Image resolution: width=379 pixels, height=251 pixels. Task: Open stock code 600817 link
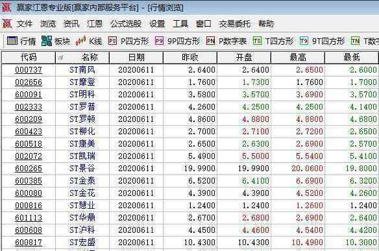29,243
